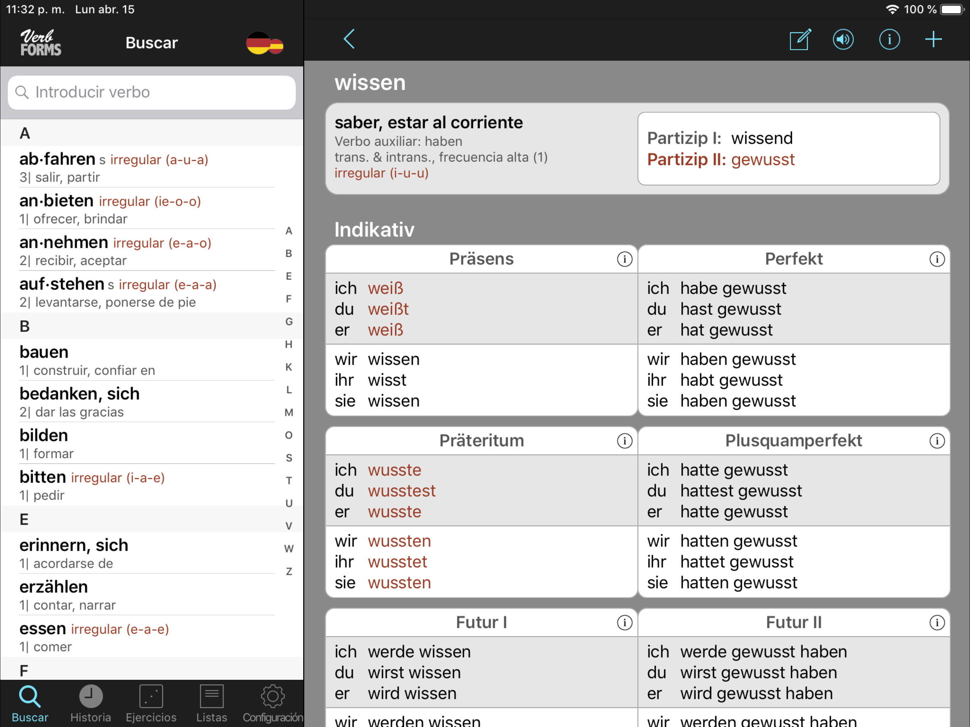Open Präteritum tense info button
This screenshot has height=727, width=970.
(625, 441)
